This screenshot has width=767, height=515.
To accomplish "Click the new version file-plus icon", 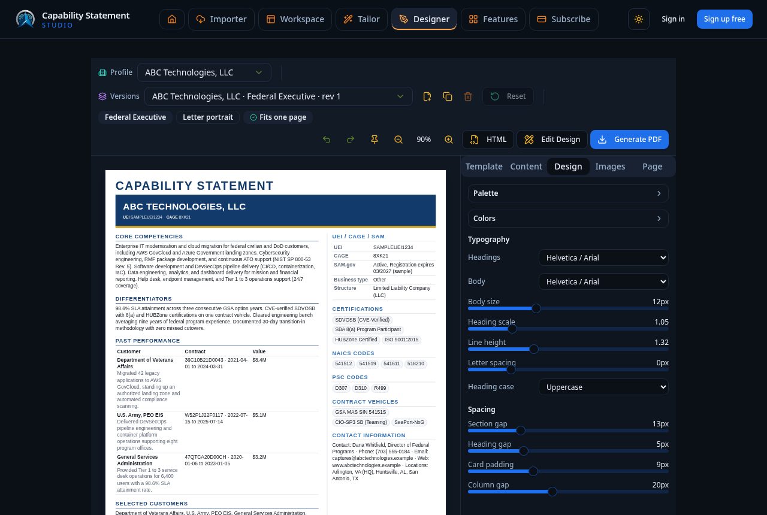I will (x=427, y=96).
